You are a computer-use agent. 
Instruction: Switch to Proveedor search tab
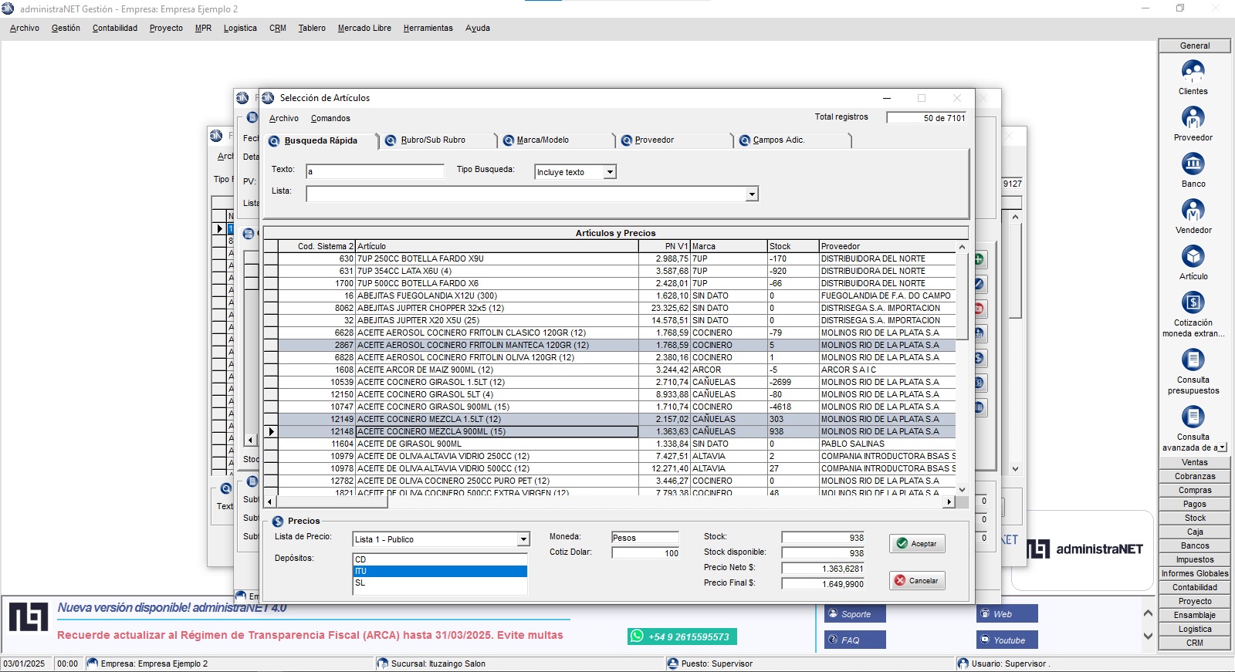coord(674,140)
